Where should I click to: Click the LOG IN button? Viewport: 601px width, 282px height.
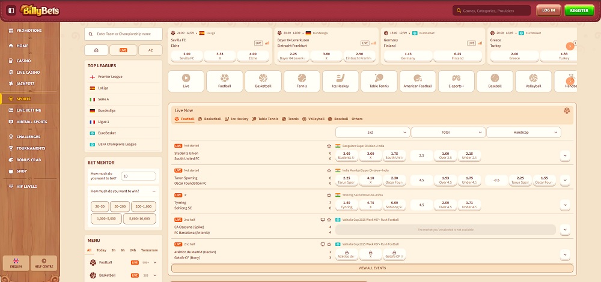549,10
